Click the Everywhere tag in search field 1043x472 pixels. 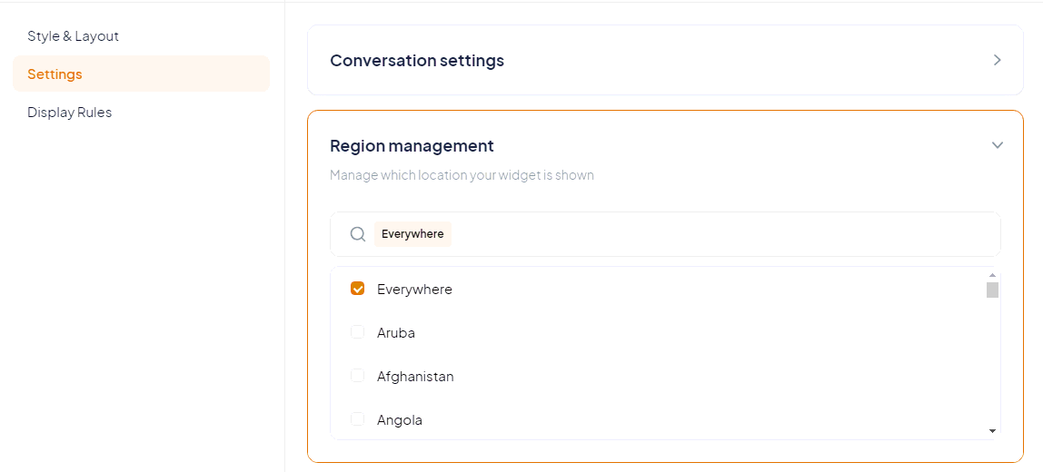[x=412, y=234]
